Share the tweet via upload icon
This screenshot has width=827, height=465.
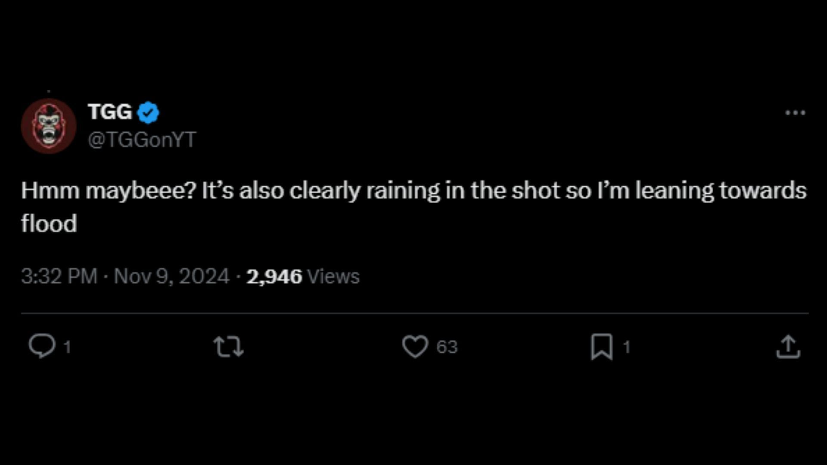(788, 347)
